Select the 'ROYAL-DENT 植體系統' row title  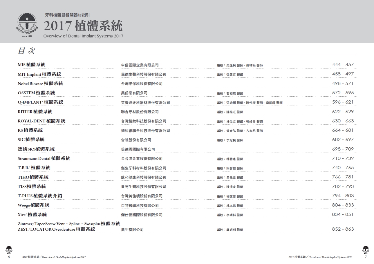(x=41, y=121)
